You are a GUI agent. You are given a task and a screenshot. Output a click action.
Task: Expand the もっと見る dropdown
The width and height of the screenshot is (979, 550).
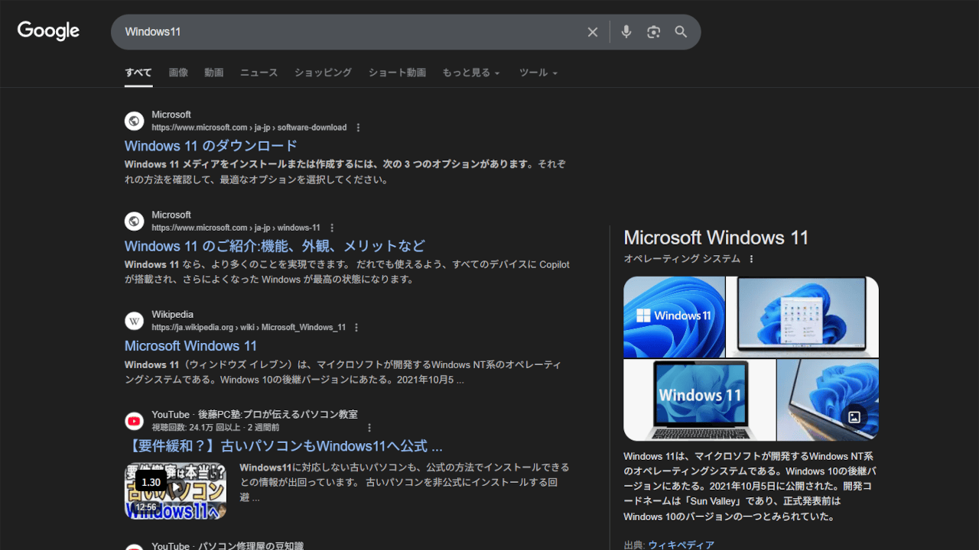pos(470,73)
